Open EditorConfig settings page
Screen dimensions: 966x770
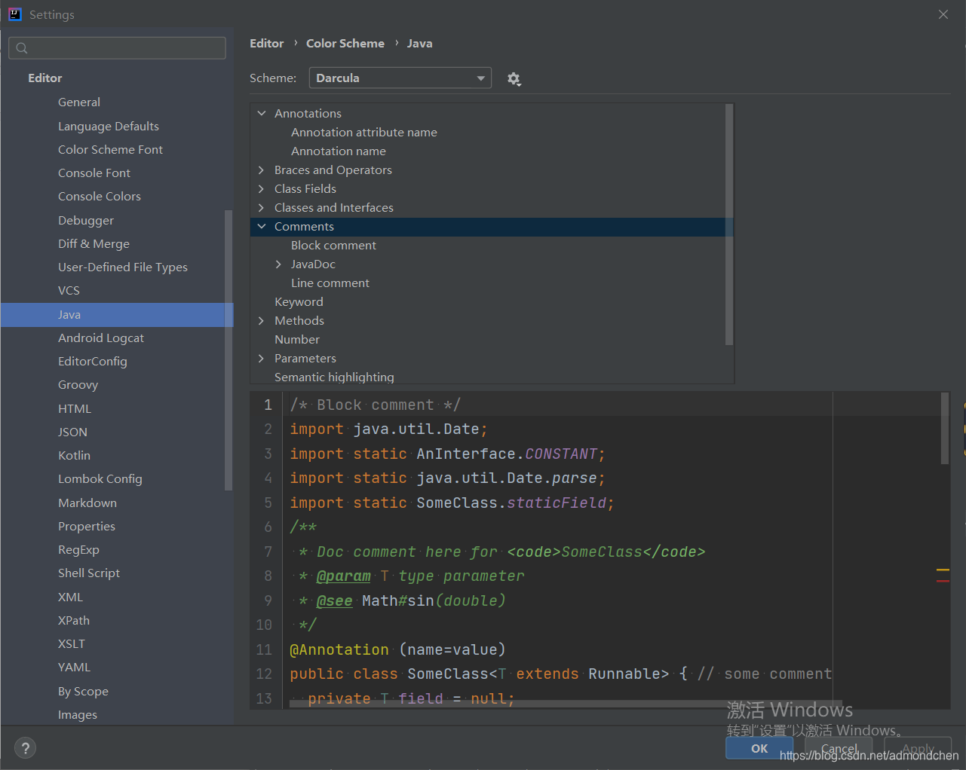pos(93,361)
